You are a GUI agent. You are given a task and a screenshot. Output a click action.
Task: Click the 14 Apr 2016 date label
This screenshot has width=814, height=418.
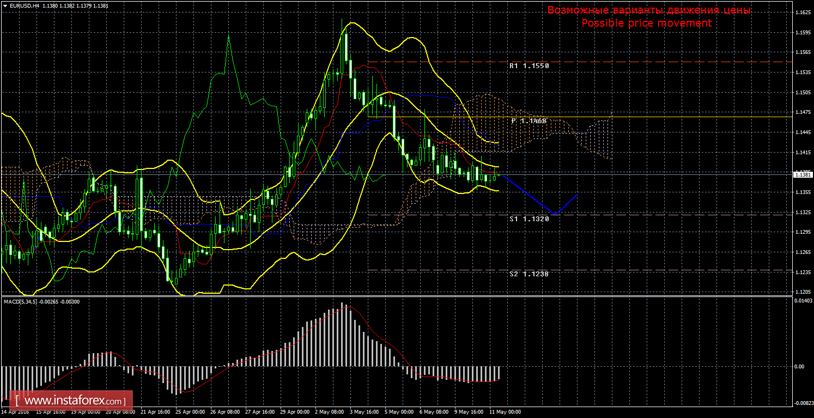[x=15, y=412]
